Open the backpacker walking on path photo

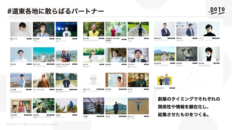pyautogui.click(x=138, y=29)
